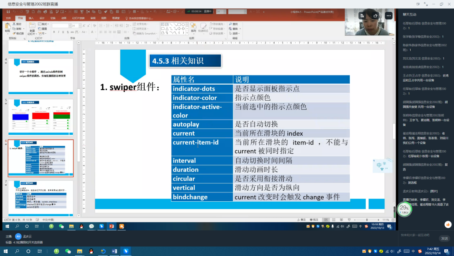
Task: Click the Undo arrow in quick access toolbar
Action: point(14,12)
